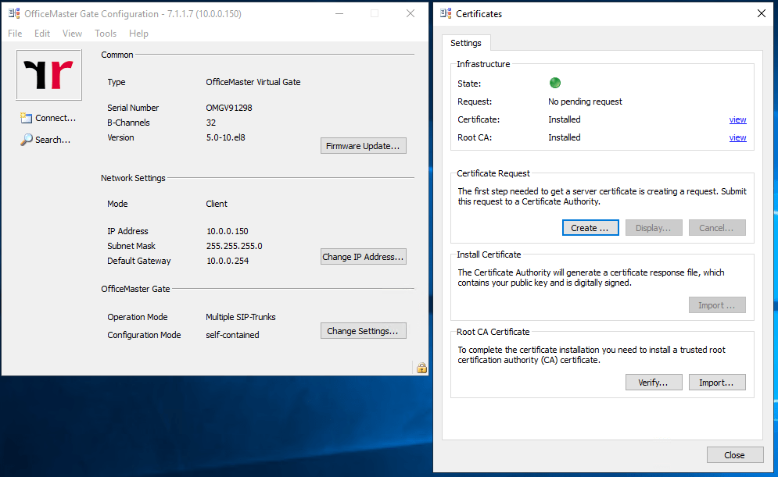Click the Certificate Installed status text

pos(565,119)
